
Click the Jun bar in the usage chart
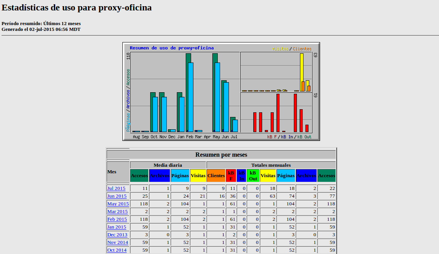(225, 106)
